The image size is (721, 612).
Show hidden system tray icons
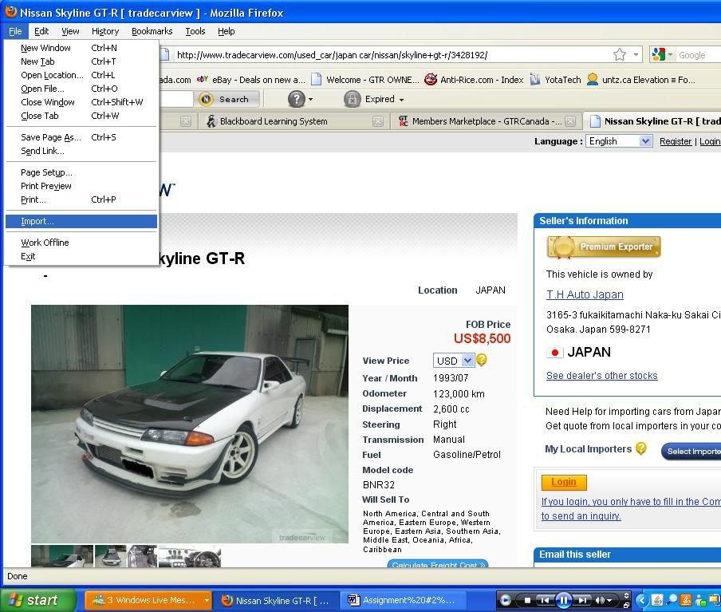(x=642, y=600)
